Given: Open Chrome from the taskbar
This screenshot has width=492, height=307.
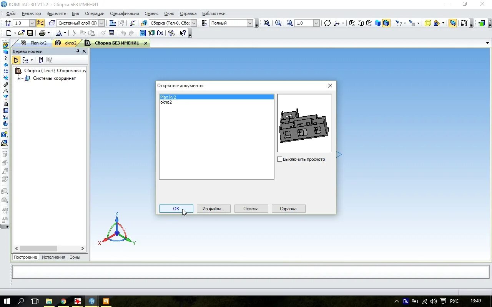Looking at the screenshot, I should click(63, 301).
